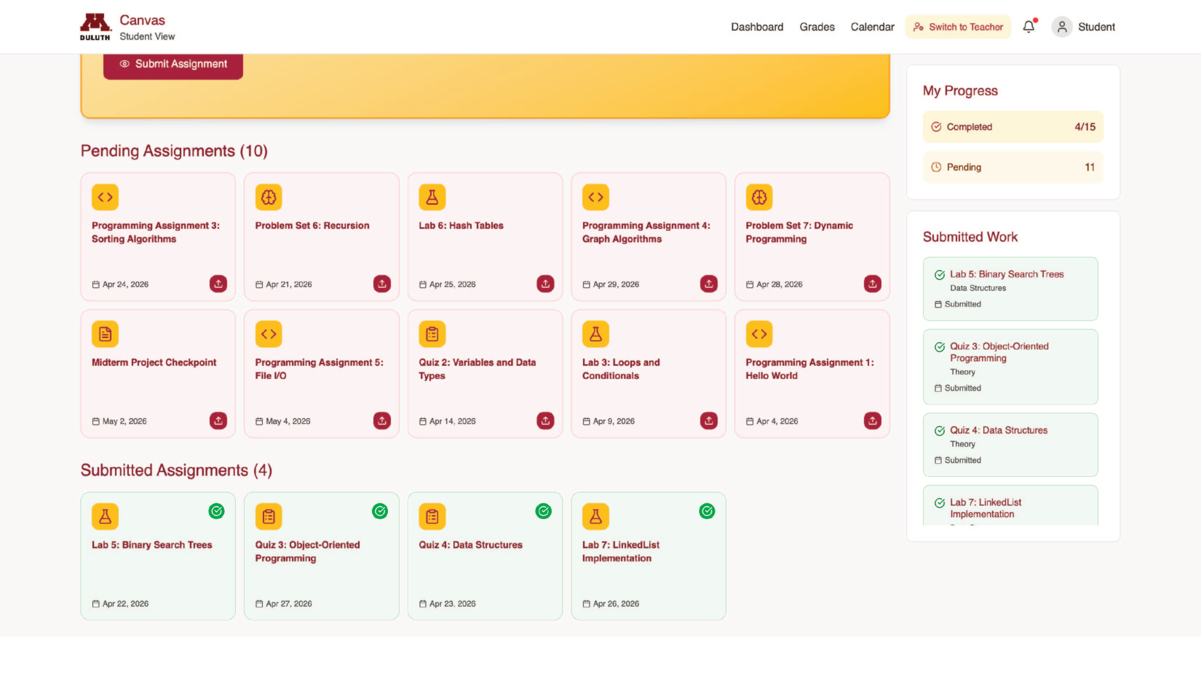Click the Completed 4/15 progress row
This screenshot has width=1201, height=683.
[1013, 127]
